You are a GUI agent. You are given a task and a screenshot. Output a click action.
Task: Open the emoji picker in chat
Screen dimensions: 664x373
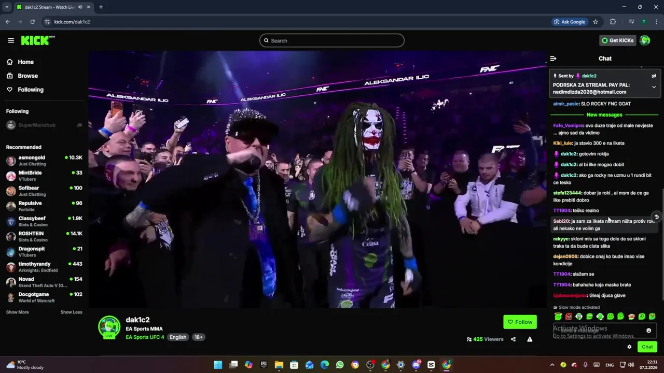(x=648, y=331)
